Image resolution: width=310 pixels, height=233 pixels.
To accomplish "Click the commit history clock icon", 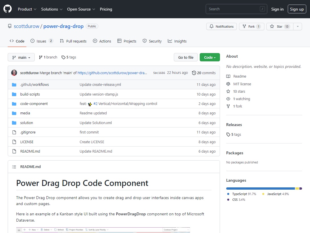I will (x=194, y=73).
